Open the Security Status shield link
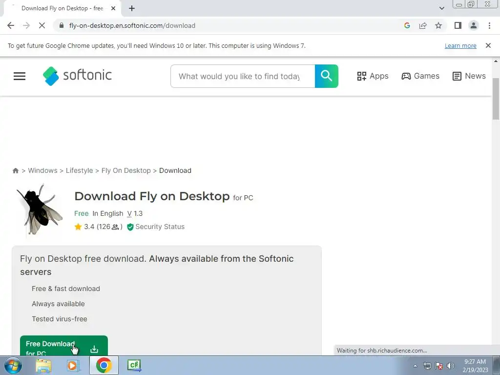 156,227
